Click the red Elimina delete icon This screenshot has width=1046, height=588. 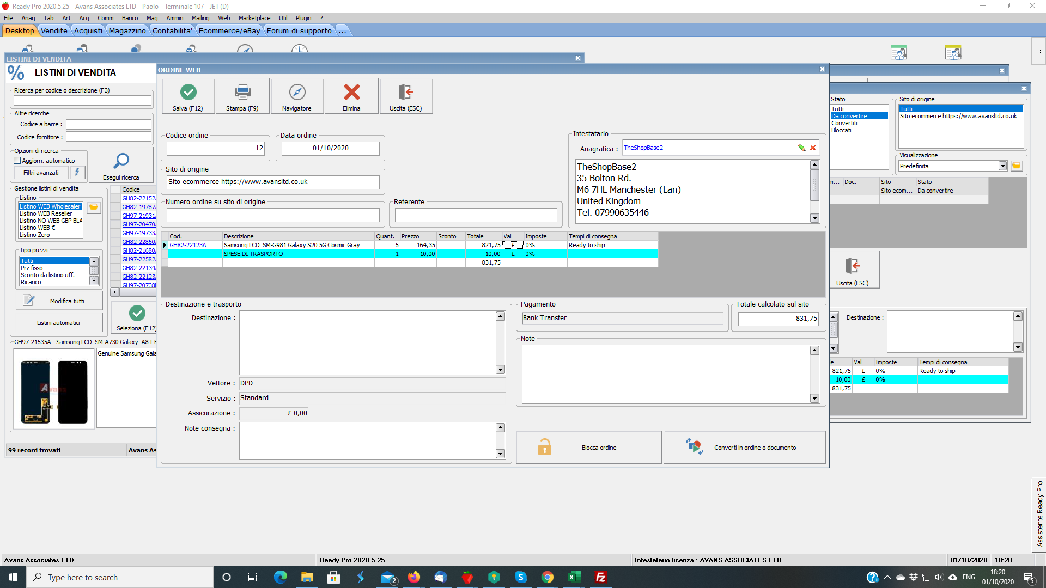pyautogui.click(x=351, y=92)
